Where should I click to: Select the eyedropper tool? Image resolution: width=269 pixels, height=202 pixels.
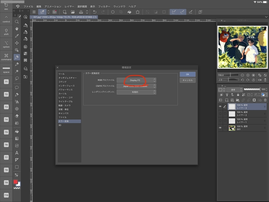[x=17, y=36]
